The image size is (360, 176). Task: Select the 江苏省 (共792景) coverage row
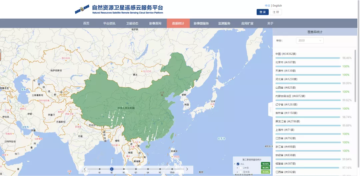click(313, 140)
